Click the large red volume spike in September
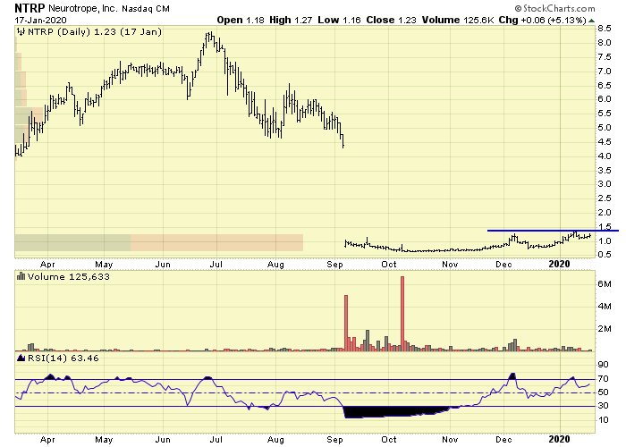 click(x=346, y=323)
